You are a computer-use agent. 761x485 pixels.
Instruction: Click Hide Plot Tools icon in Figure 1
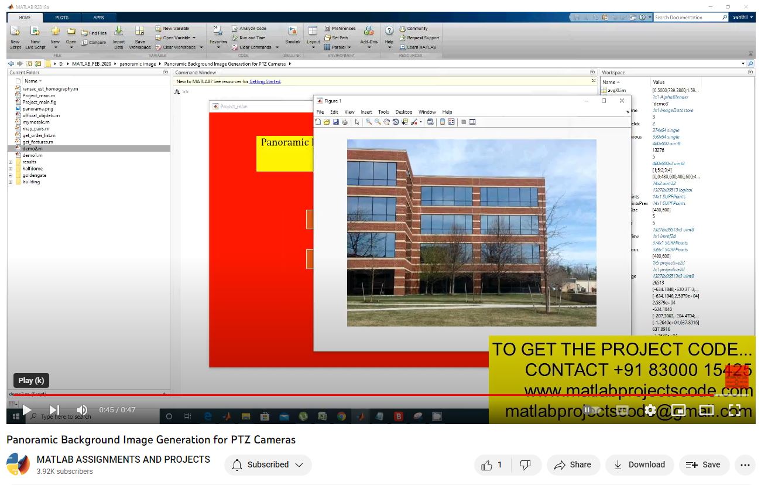[x=464, y=122]
